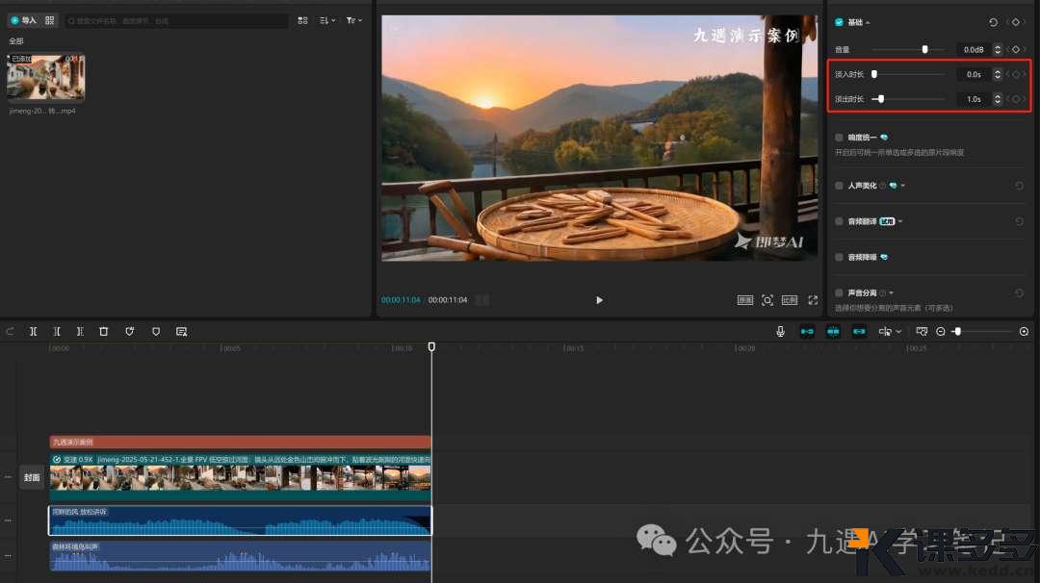Click the zoom out timeline minus icon
This screenshot has height=583, width=1040.
941,331
